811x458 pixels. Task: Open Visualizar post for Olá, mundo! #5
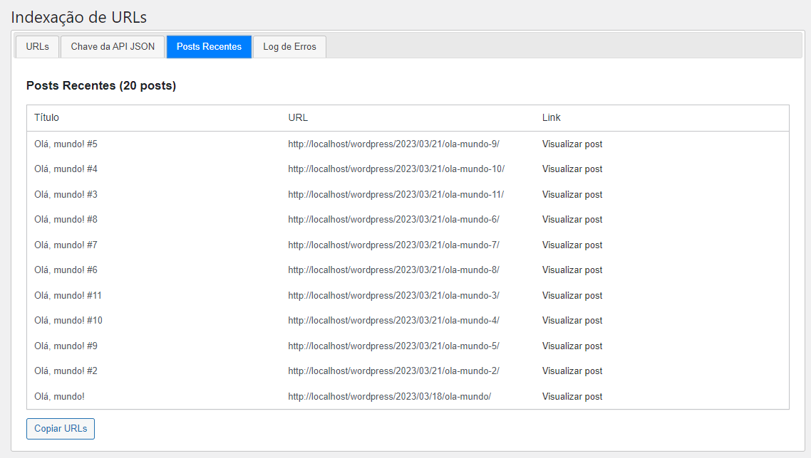[572, 144]
